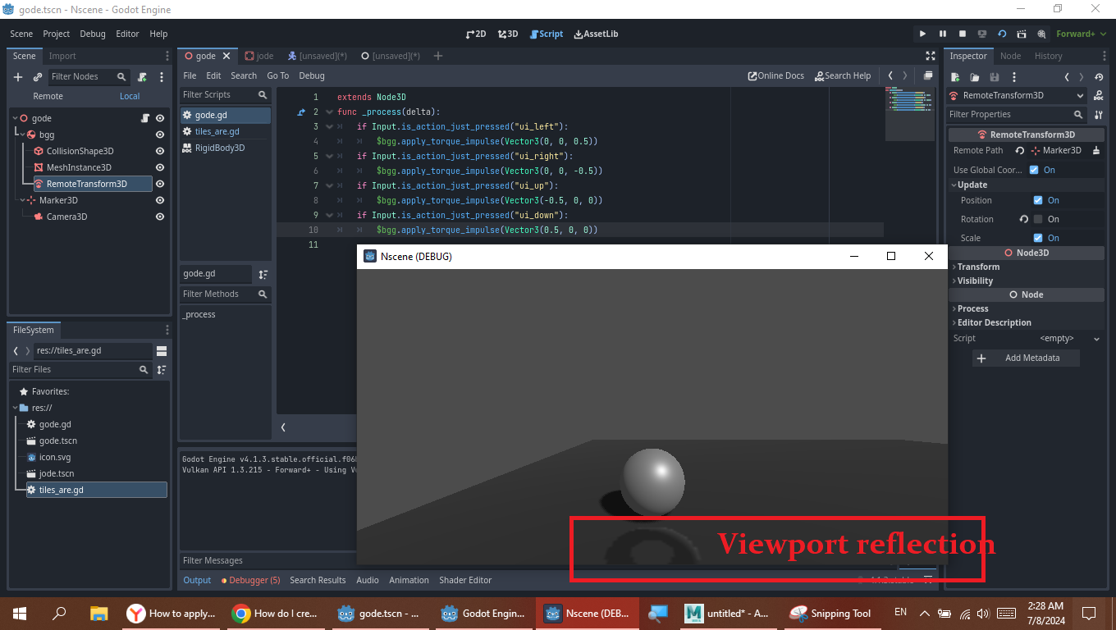Click the create new resource icon in Inspector
The height and width of the screenshot is (630, 1116).
(x=956, y=77)
